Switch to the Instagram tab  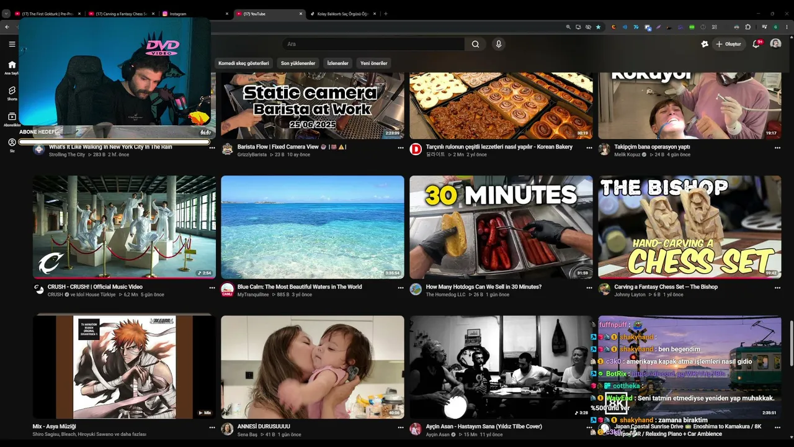point(195,14)
